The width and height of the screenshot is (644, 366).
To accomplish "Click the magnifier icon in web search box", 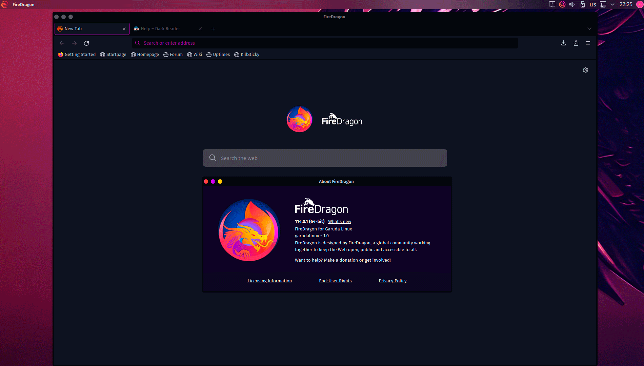I will [x=213, y=158].
